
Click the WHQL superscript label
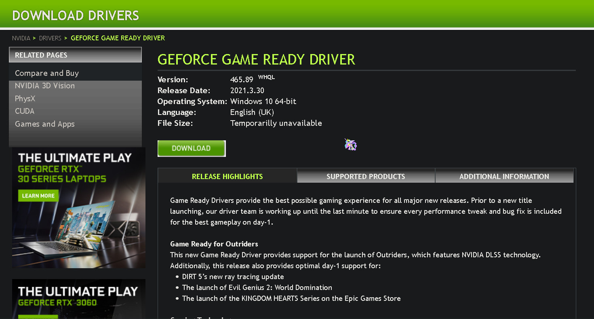(x=266, y=77)
